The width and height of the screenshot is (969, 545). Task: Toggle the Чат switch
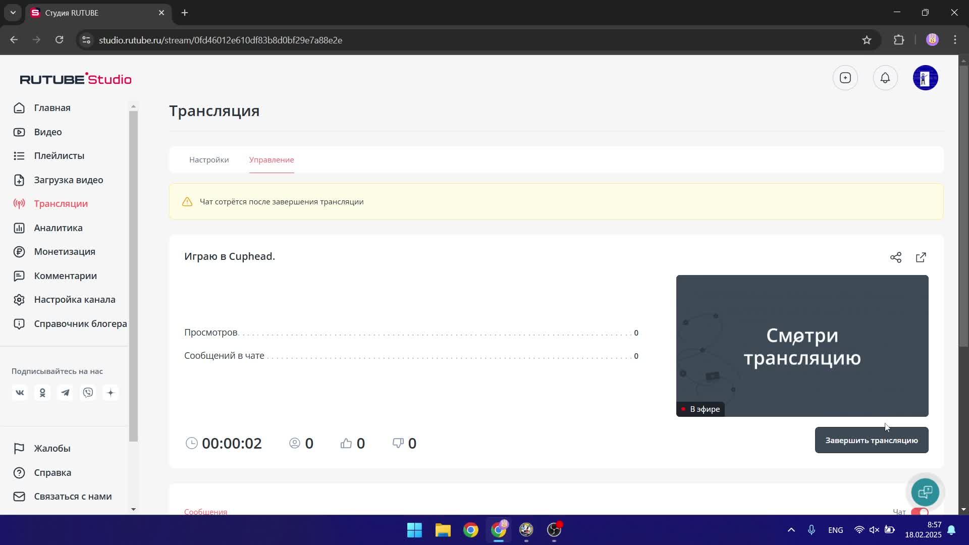(920, 511)
